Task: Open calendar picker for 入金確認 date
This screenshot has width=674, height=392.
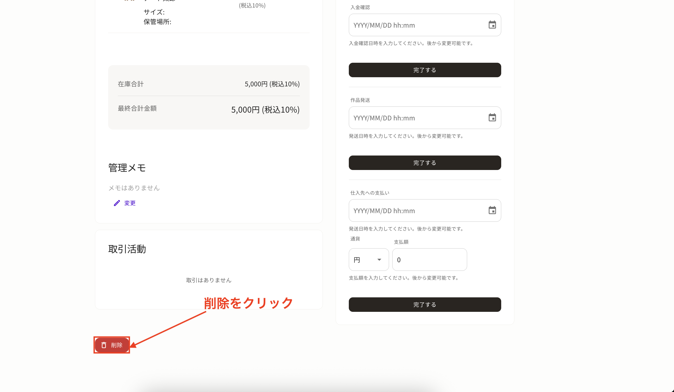Action: [492, 25]
